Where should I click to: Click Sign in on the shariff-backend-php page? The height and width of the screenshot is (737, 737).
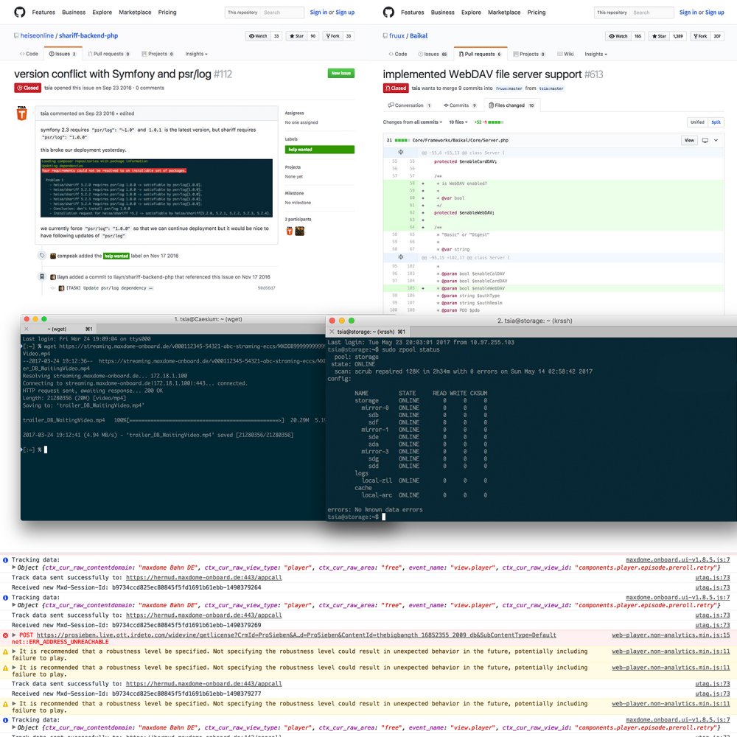click(x=318, y=13)
